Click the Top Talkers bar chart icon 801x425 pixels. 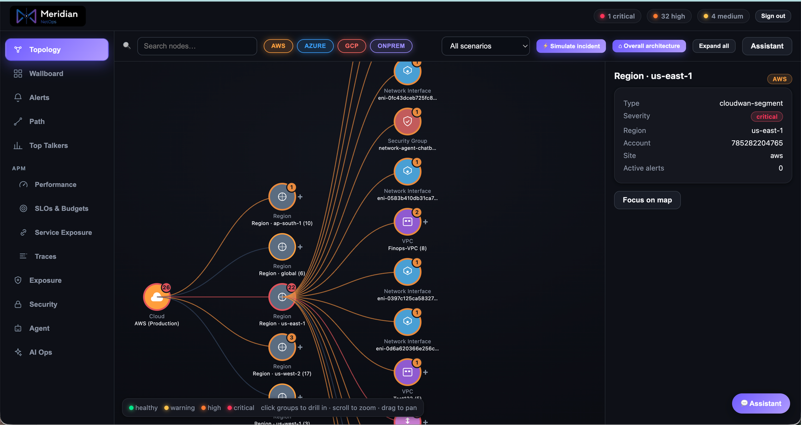point(18,146)
